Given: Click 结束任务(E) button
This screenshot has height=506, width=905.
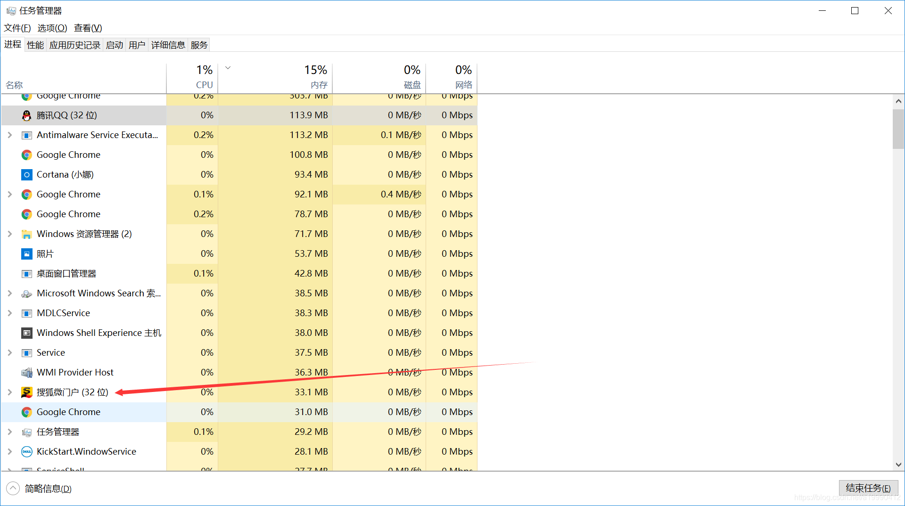Looking at the screenshot, I should (868, 488).
